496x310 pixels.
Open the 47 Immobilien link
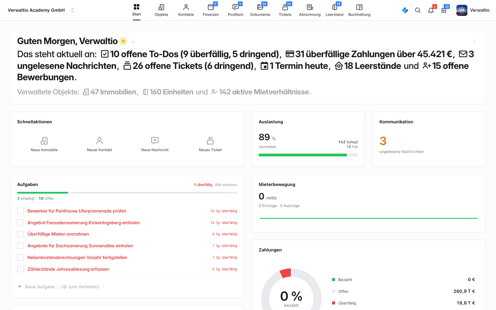[x=110, y=92]
